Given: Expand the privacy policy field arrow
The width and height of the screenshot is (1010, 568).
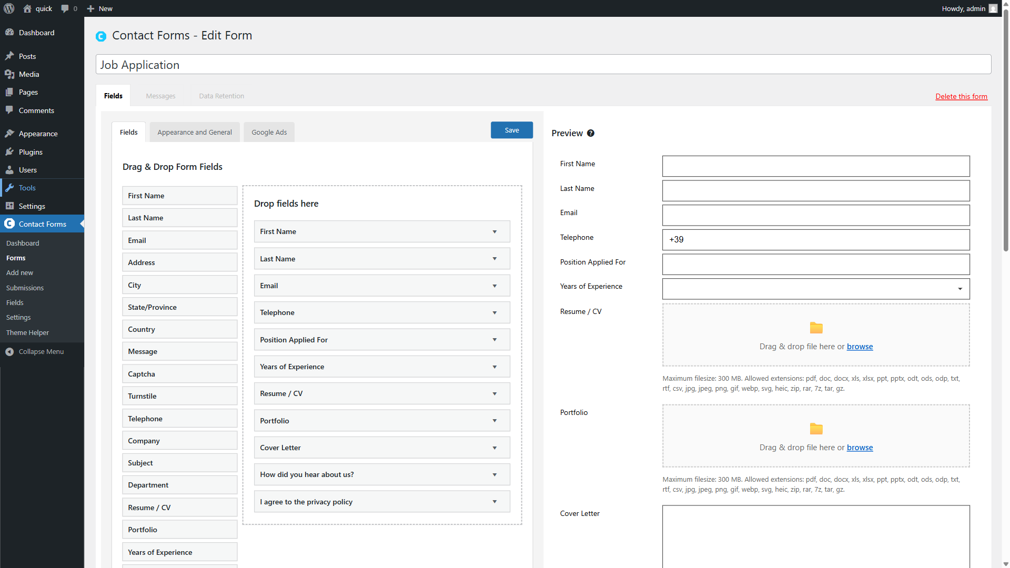Looking at the screenshot, I should click(494, 502).
